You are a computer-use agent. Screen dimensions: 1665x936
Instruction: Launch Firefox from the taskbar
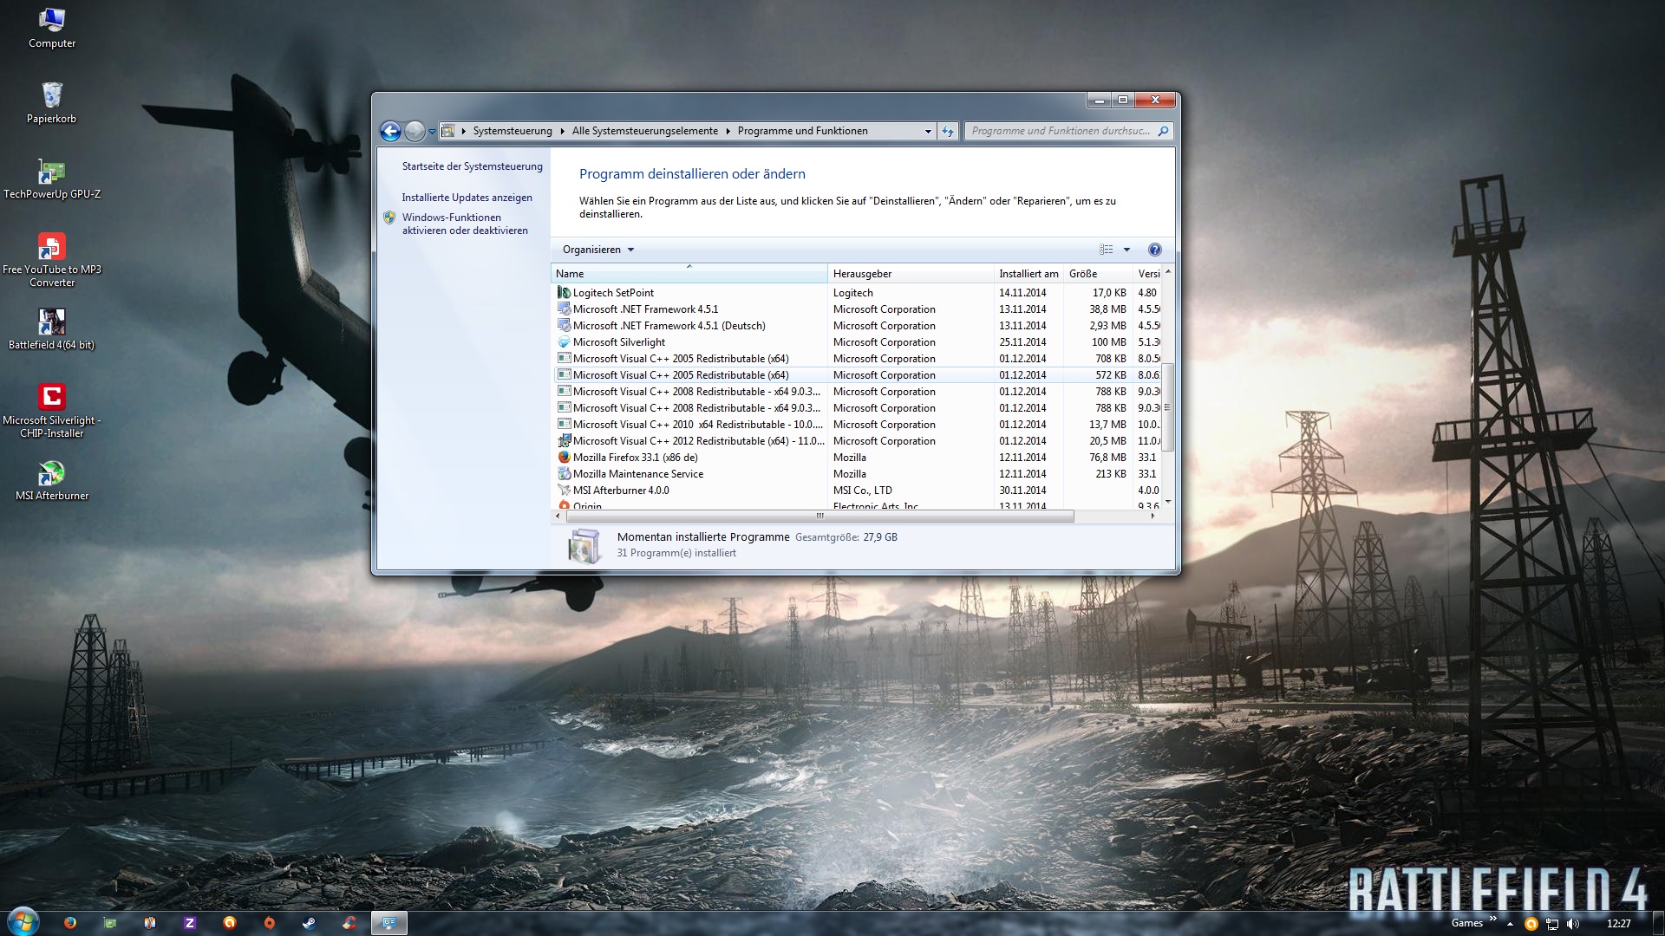(70, 923)
